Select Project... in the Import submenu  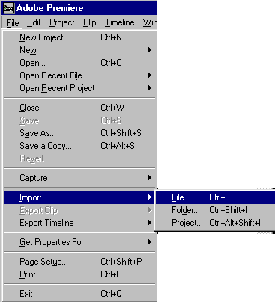(x=215, y=223)
